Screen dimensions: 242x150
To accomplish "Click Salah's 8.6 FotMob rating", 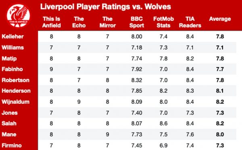I will [163, 123].
